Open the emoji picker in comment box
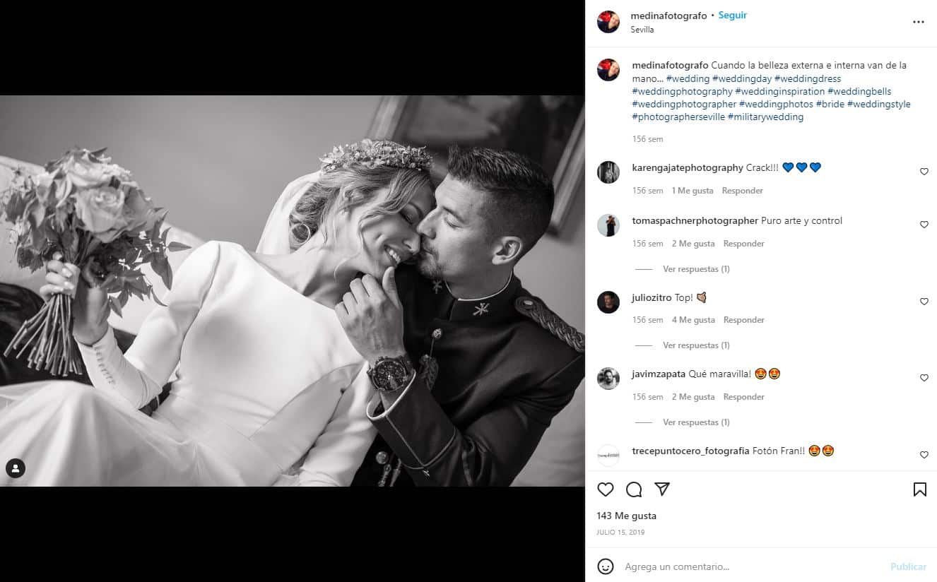937x582 pixels. (x=606, y=566)
